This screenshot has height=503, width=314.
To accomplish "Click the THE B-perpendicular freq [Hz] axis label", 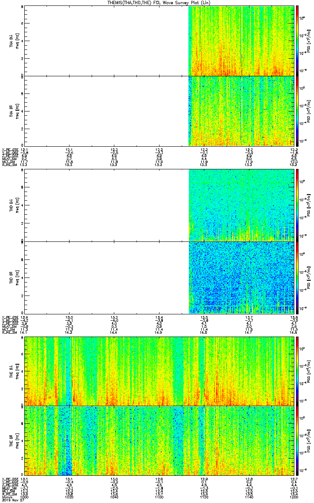I will (17, 371).
